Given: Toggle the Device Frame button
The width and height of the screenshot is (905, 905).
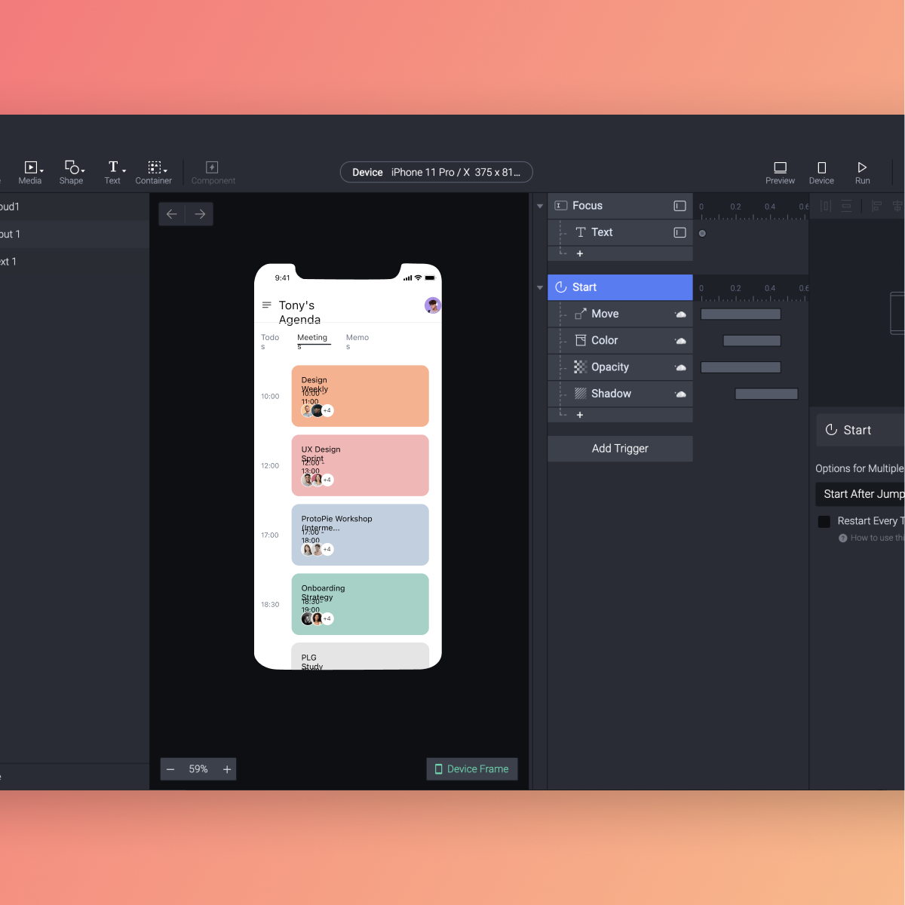Looking at the screenshot, I should 472,769.
